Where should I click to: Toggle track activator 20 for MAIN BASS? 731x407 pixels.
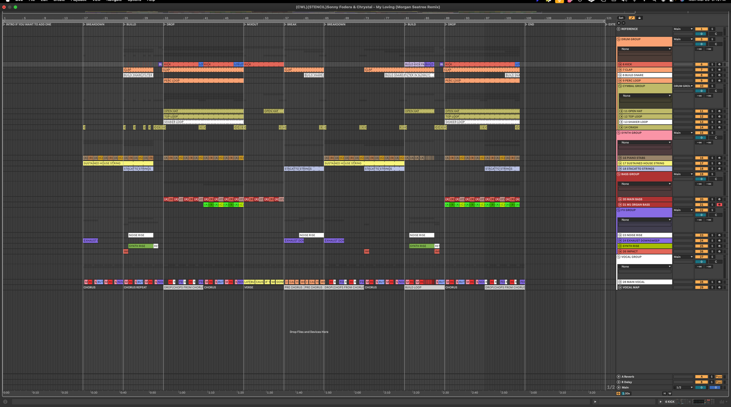point(701,199)
